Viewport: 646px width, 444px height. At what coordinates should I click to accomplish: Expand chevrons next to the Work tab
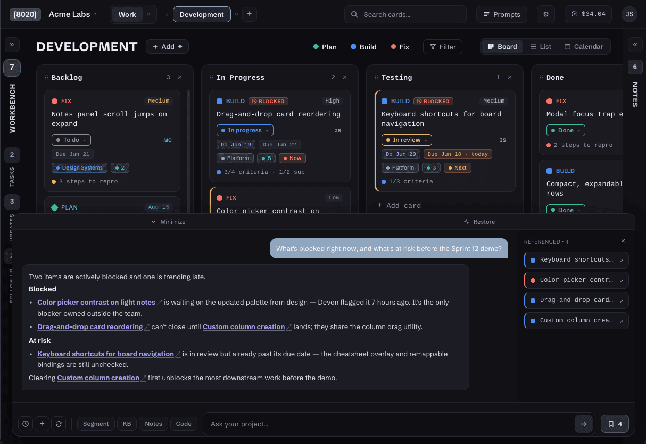[149, 14]
